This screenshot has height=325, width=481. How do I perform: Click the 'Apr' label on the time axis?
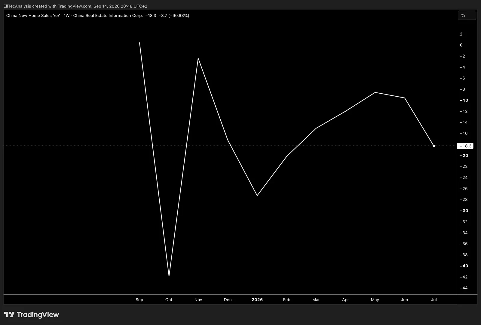(x=345, y=299)
